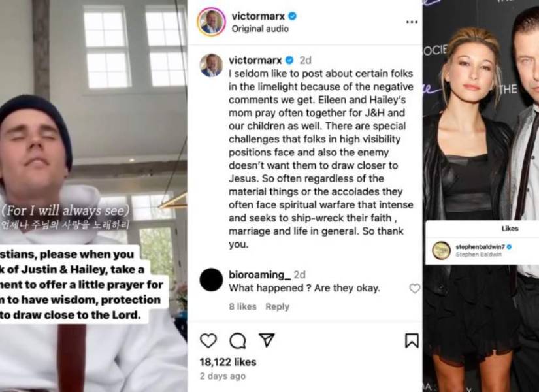Click victormarx's profile avatar beside the caption
Screen dimensions: 539x392
coord(209,60)
